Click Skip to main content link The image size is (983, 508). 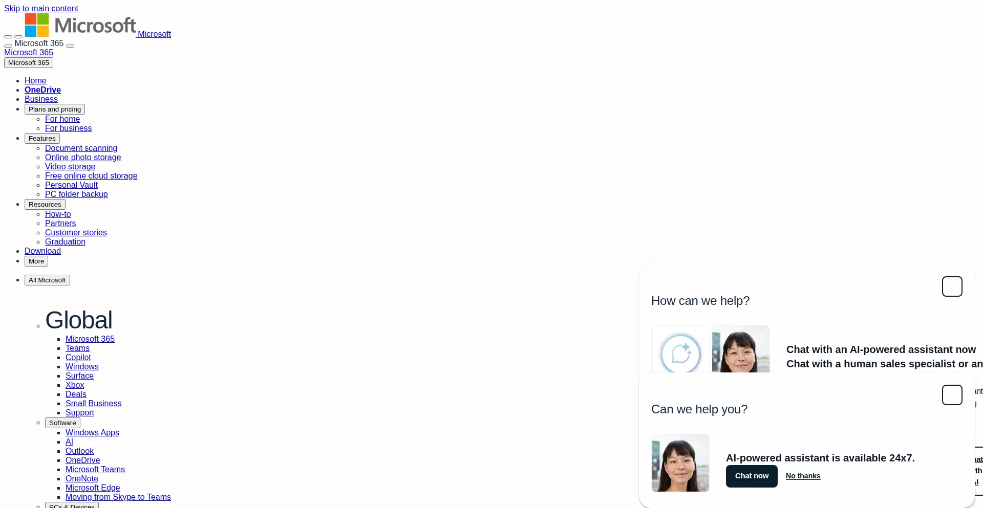(x=41, y=9)
